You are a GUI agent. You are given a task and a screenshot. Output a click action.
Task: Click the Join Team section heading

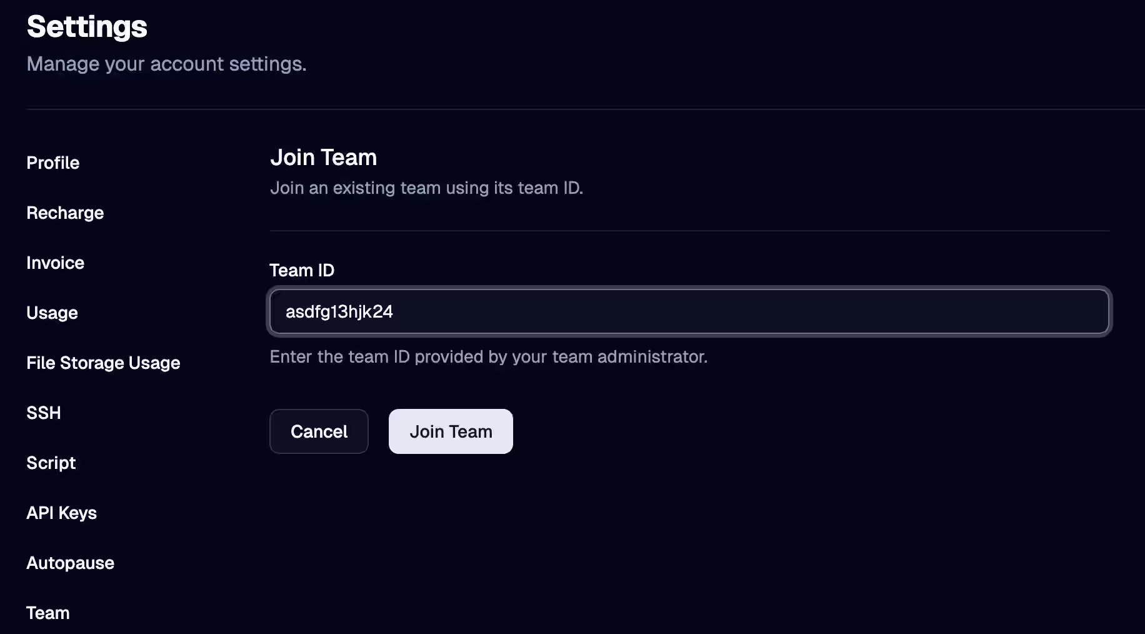tap(323, 157)
